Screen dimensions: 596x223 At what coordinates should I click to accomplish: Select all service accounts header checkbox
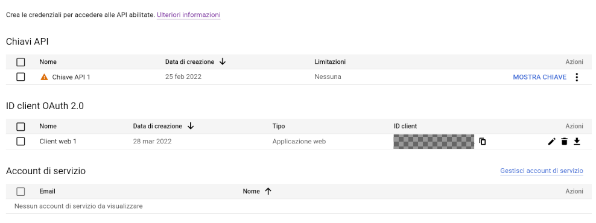(21, 192)
